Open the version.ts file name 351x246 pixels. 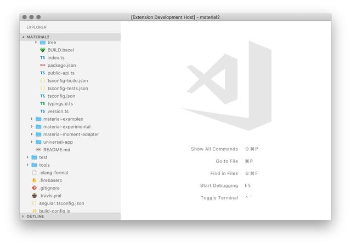tap(58, 111)
